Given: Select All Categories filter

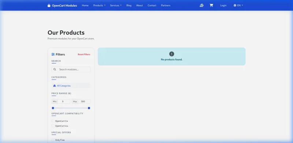Looking at the screenshot, I should pos(71,86).
